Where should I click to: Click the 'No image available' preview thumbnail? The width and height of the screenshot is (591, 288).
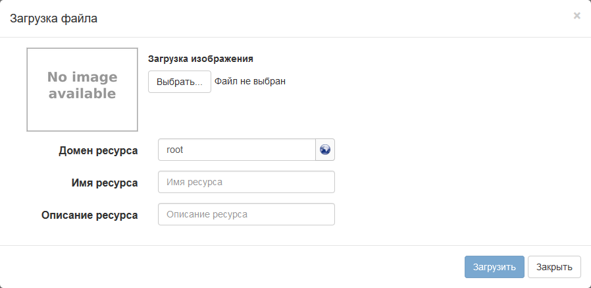(82, 90)
